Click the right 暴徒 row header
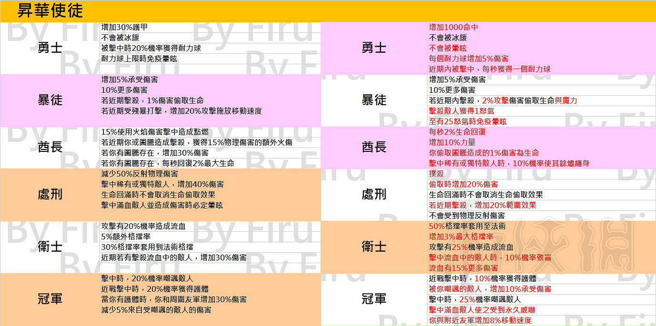656x326 pixels. 374,100
